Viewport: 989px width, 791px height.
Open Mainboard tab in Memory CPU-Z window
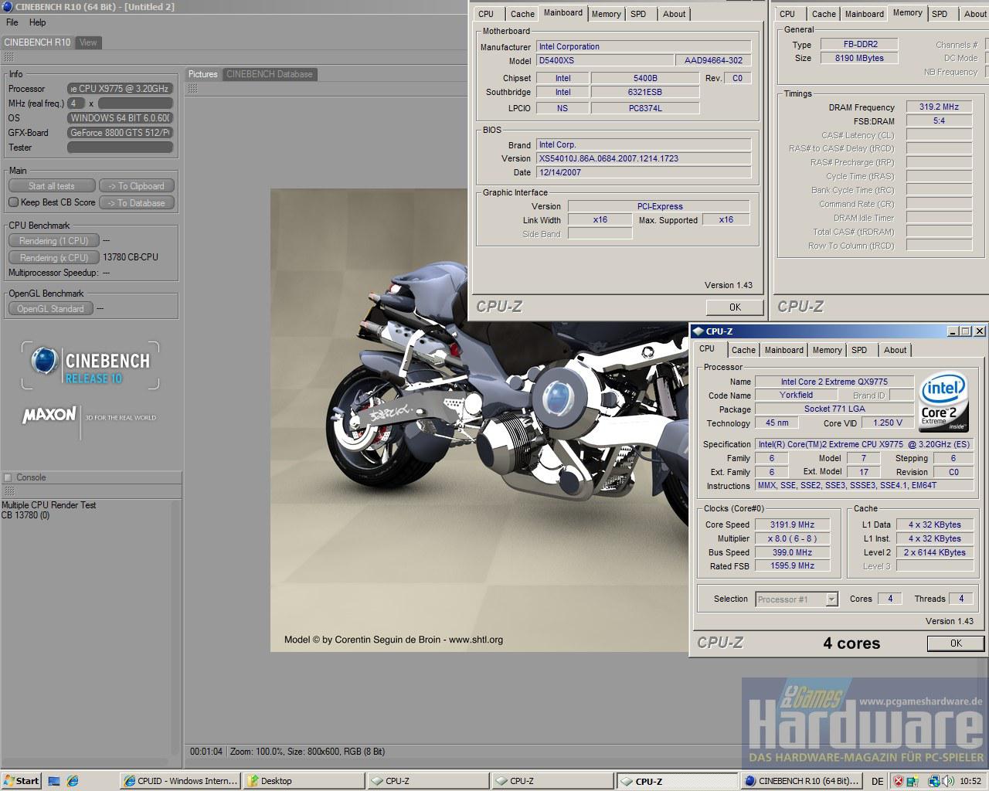(865, 14)
